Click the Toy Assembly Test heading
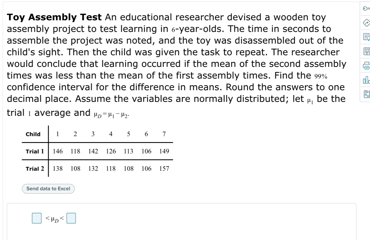370x240 pixels. pos(54,17)
